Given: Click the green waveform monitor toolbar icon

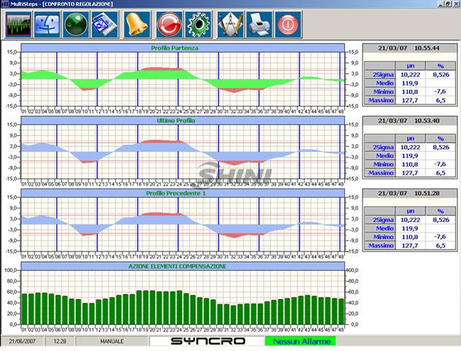Looking at the screenshot, I should coord(20,25).
